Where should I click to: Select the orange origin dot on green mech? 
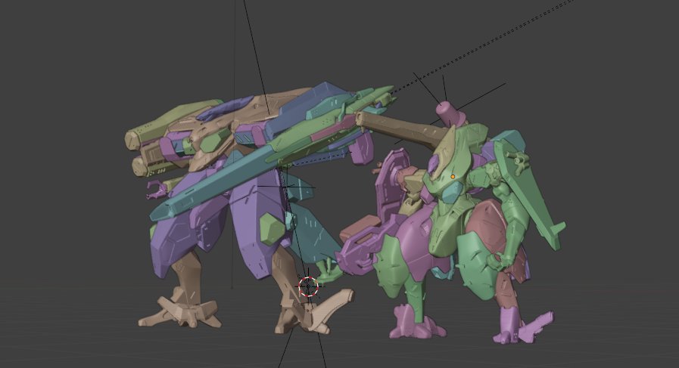453,177
